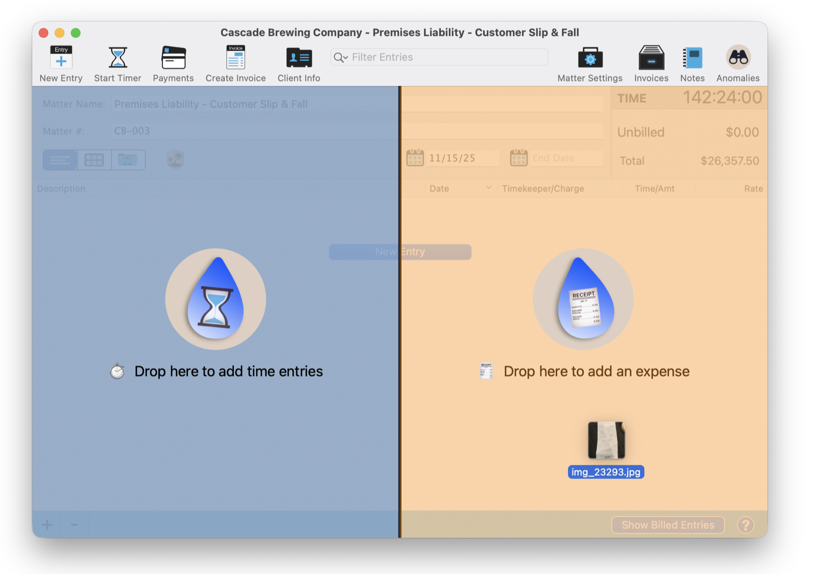This screenshot has width=815, height=574.
Task: Click the Matter # field CB-003
Action: point(357,131)
